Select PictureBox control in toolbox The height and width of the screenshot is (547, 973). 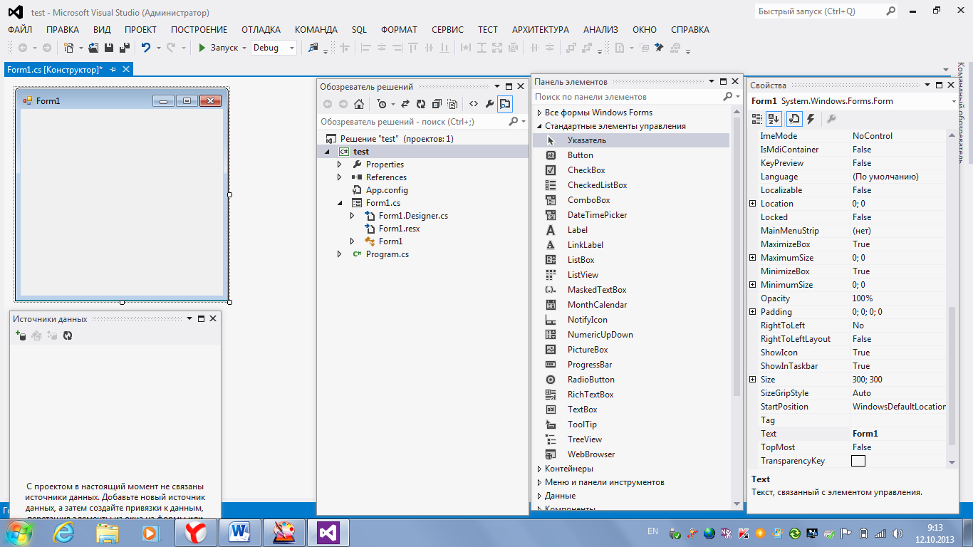tap(588, 350)
